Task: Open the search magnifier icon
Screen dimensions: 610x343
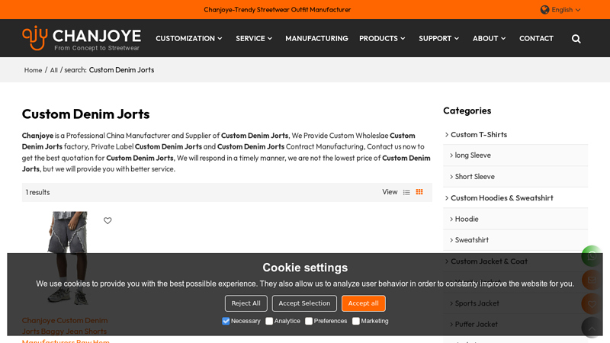Action: coord(576,39)
